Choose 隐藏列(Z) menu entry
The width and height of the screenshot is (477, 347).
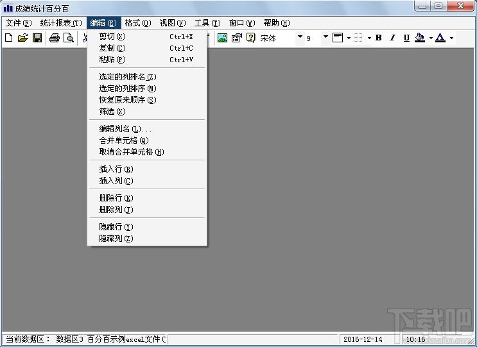147,239
